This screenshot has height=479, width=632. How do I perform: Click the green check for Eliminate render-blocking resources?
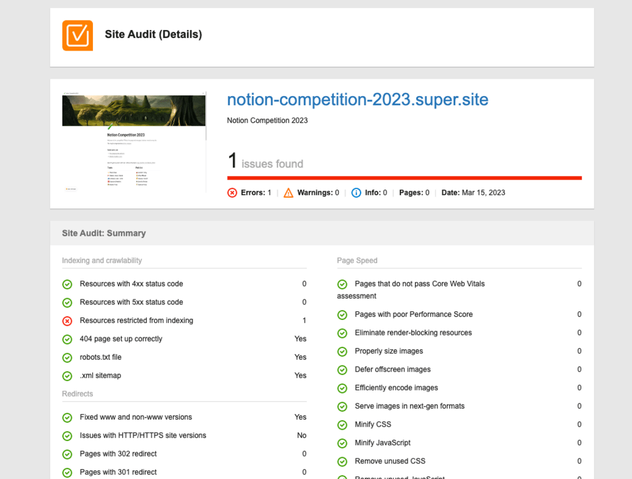(x=342, y=333)
